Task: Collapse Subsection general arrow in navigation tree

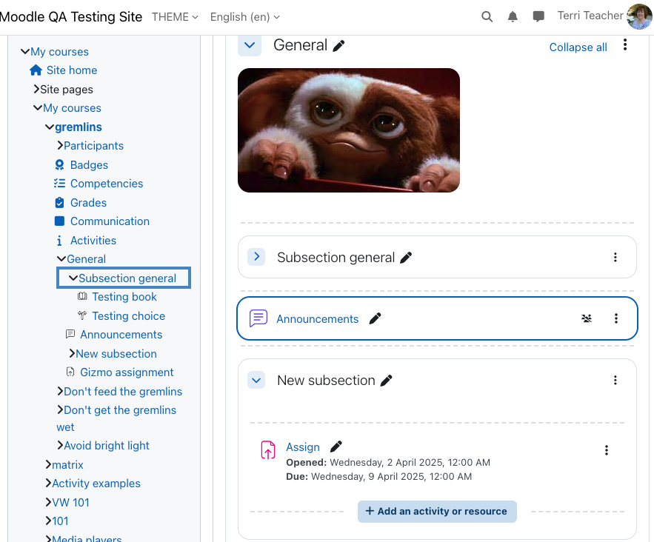Action: click(x=73, y=278)
